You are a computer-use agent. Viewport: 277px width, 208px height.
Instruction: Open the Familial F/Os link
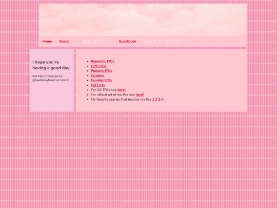102,80
